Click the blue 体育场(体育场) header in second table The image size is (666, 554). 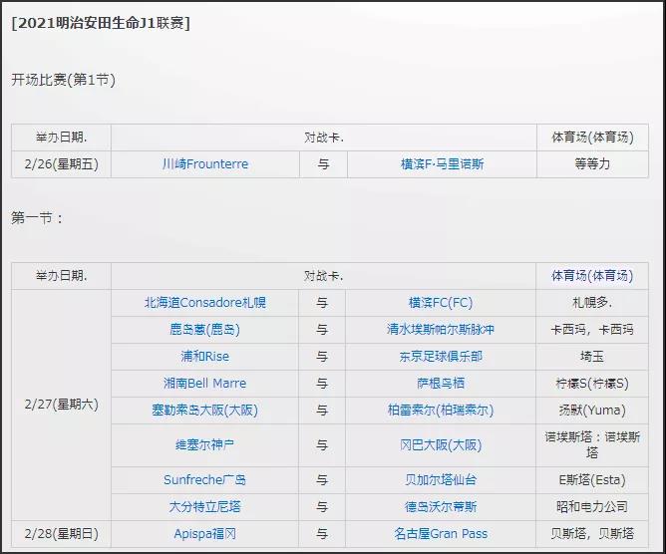pyautogui.click(x=592, y=276)
